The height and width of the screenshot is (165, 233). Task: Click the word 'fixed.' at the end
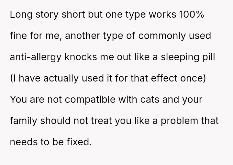79,142
